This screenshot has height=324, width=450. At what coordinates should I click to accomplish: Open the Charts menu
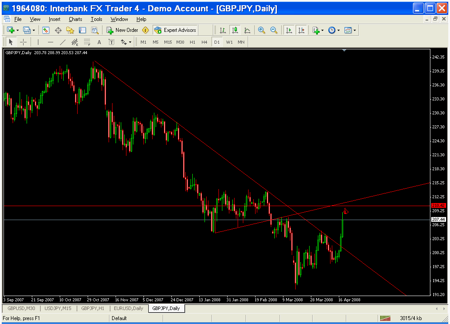pyautogui.click(x=75, y=19)
